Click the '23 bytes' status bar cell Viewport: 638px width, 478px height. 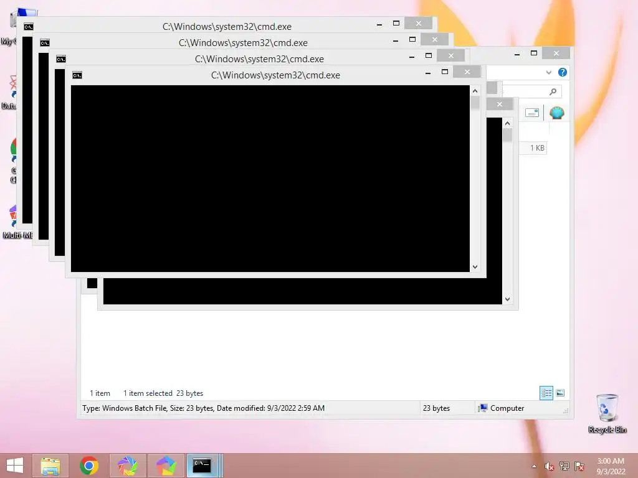point(436,408)
